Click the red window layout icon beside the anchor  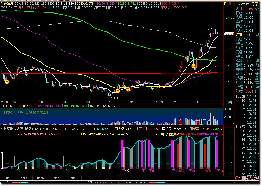coord(229,3)
